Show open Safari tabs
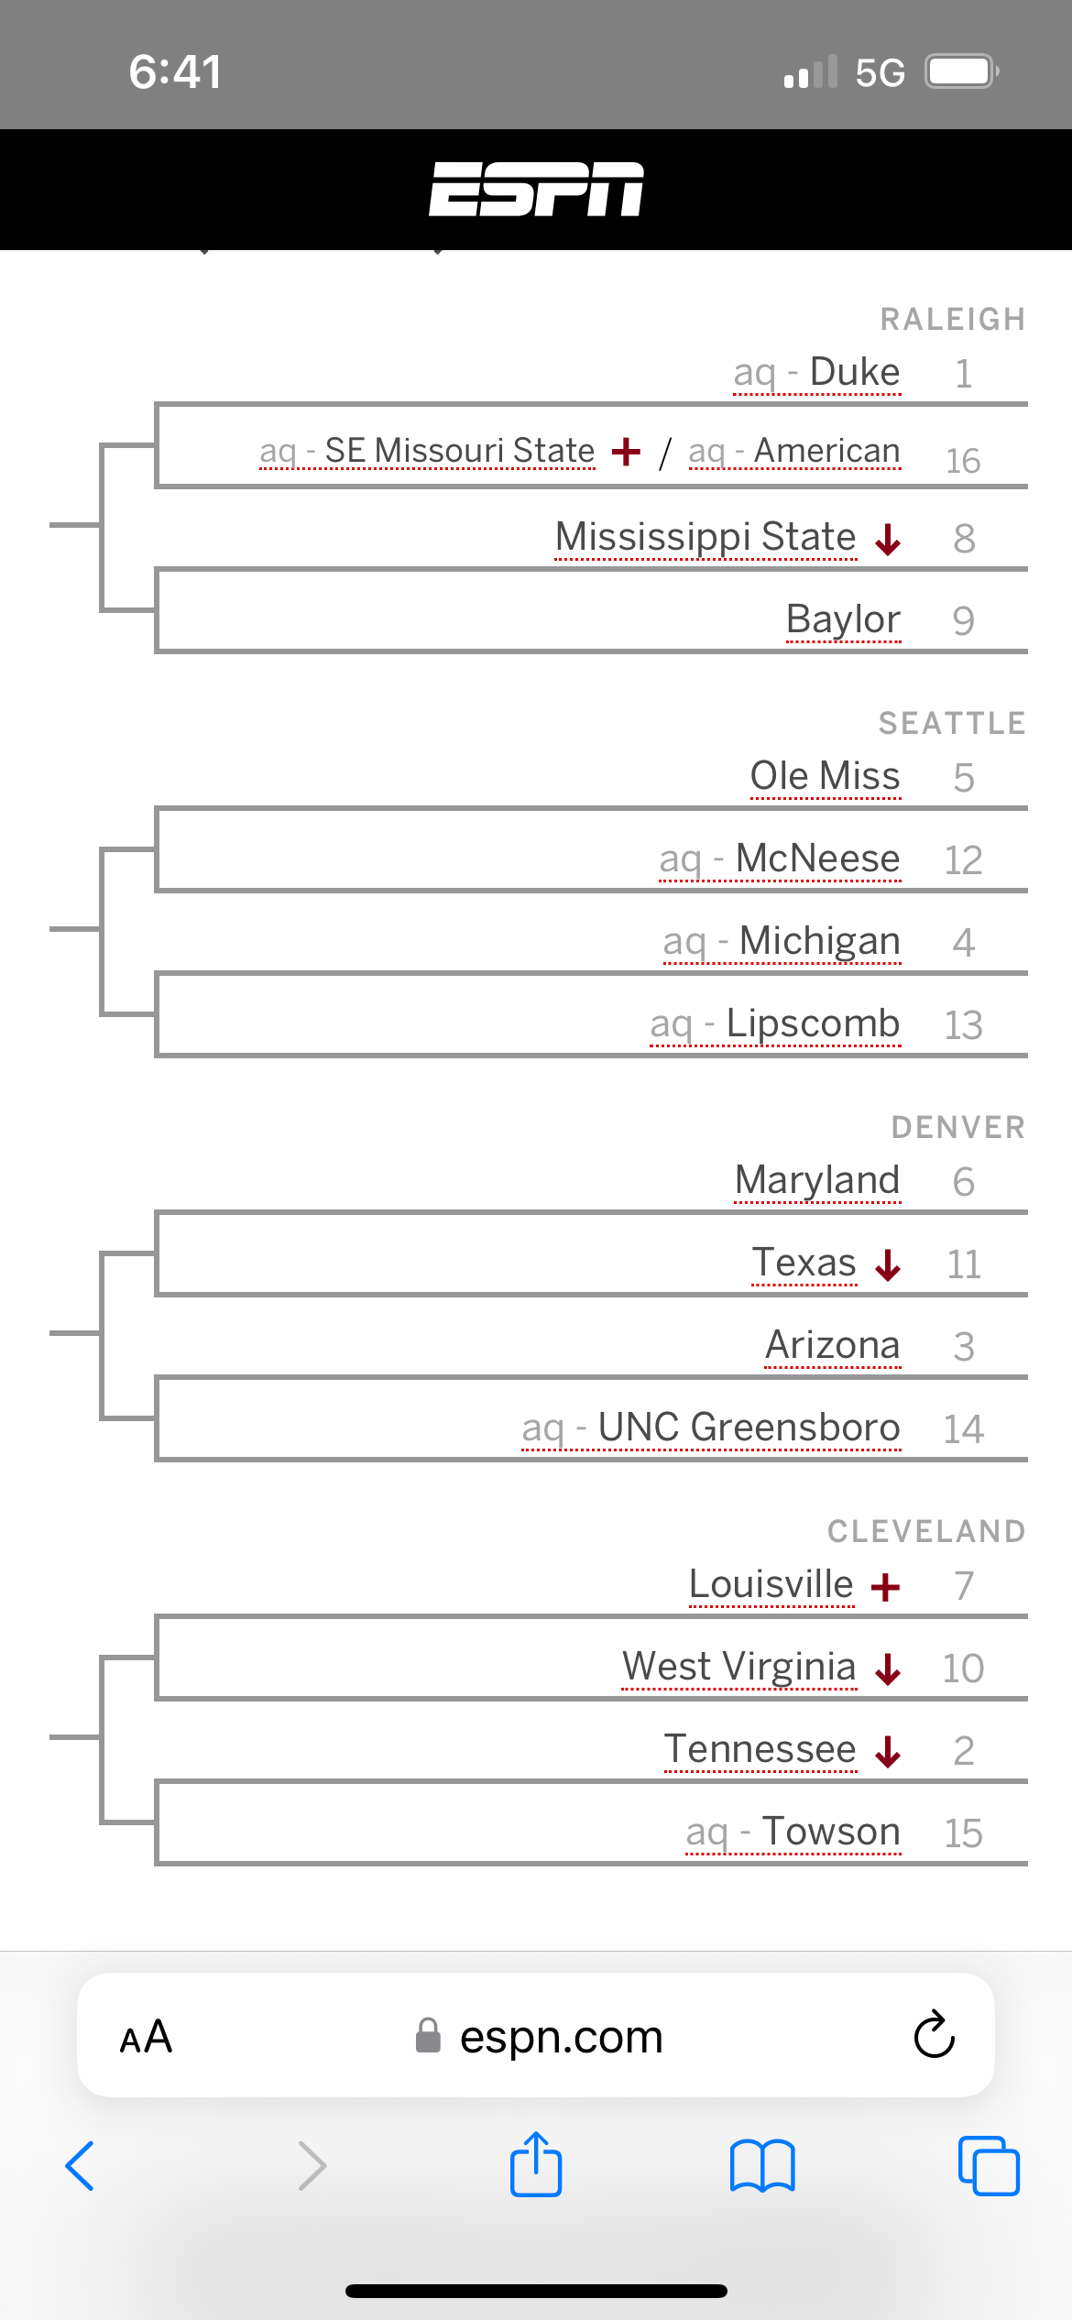 988,2166
